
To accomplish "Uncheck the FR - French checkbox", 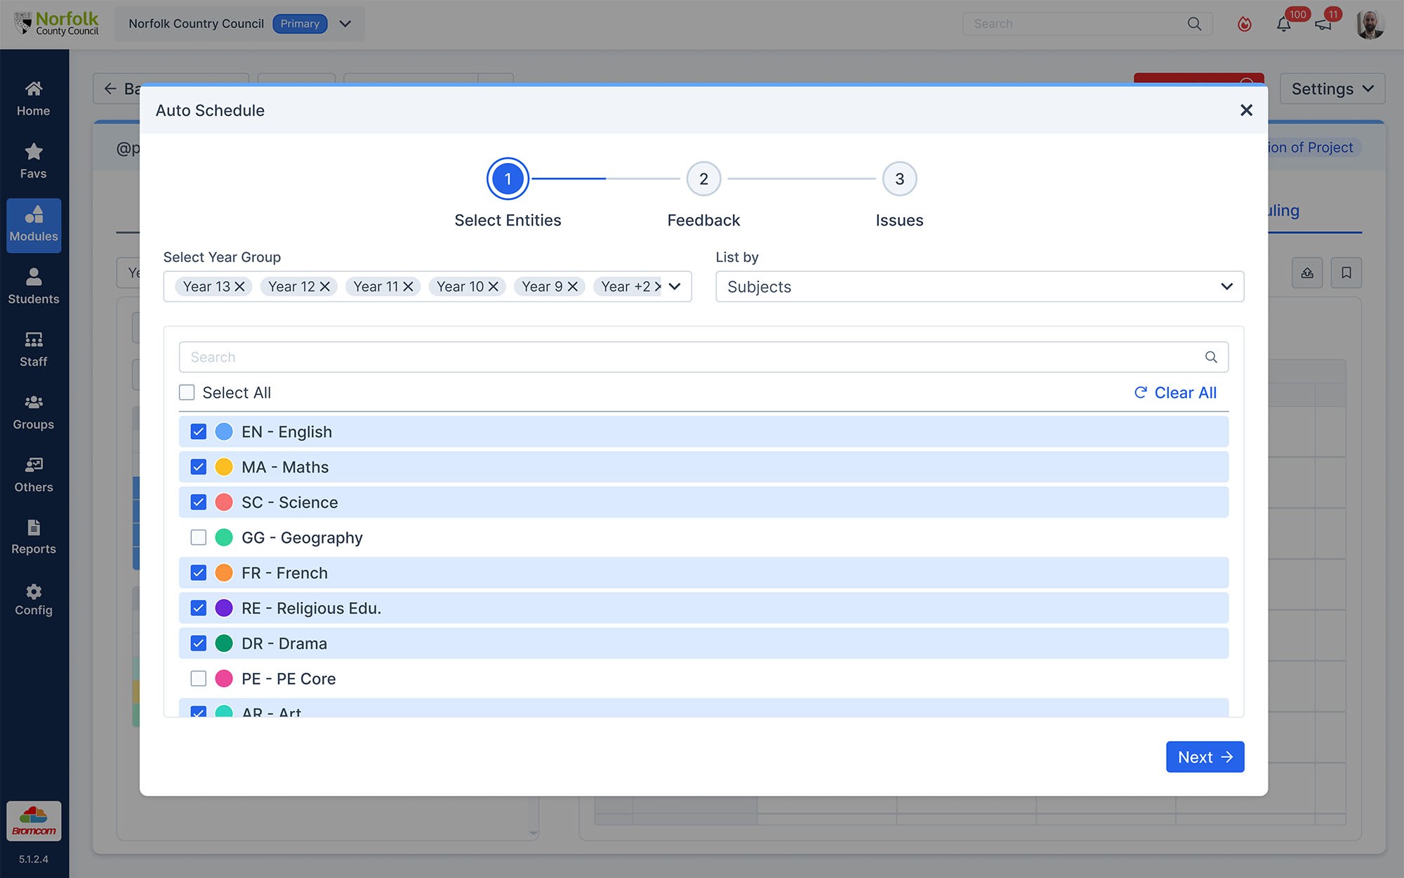I will [x=199, y=573].
